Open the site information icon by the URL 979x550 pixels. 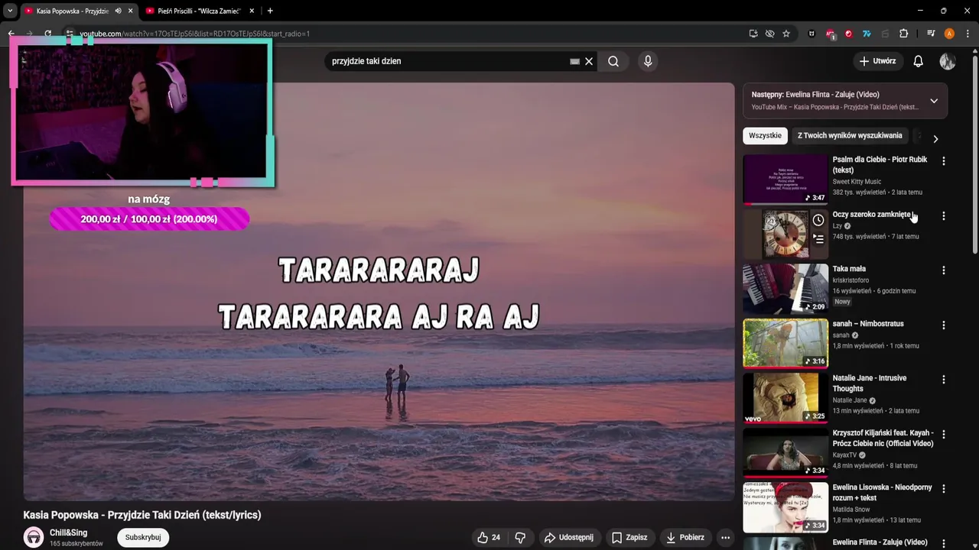(69, 34)
